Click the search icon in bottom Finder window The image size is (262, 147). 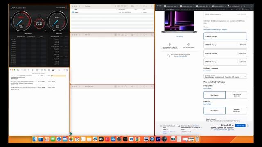pyautogui.click(x=152, y=87)
